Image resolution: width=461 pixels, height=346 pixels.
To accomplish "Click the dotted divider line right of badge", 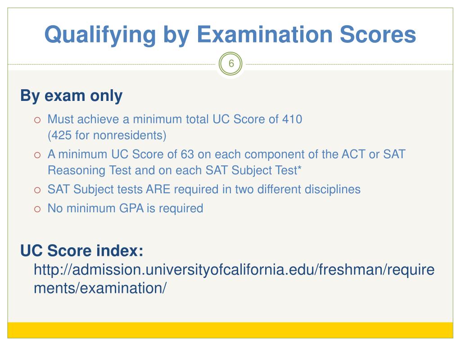I will pos(349,64).
